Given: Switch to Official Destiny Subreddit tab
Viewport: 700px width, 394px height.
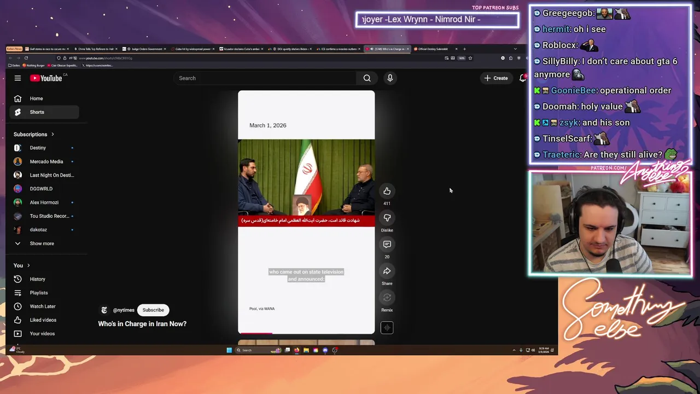Looking at the screenshot, I should pyautogui.click(x=435, y=49).
